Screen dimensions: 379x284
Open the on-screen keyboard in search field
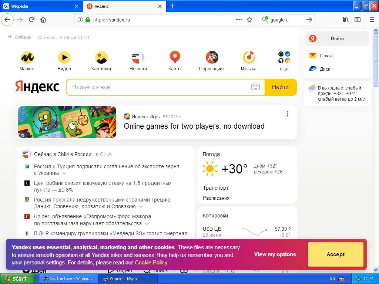255,87
